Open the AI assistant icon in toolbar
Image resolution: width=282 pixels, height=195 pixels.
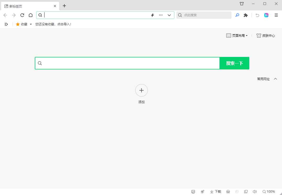(x=266, y=15)
